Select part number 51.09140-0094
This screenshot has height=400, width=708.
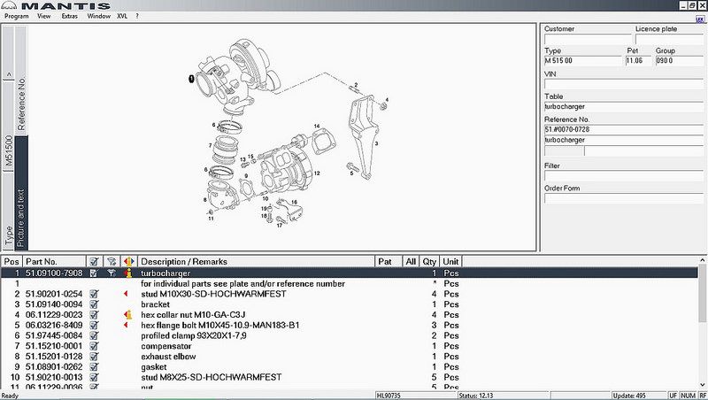[x=54, y=304]
